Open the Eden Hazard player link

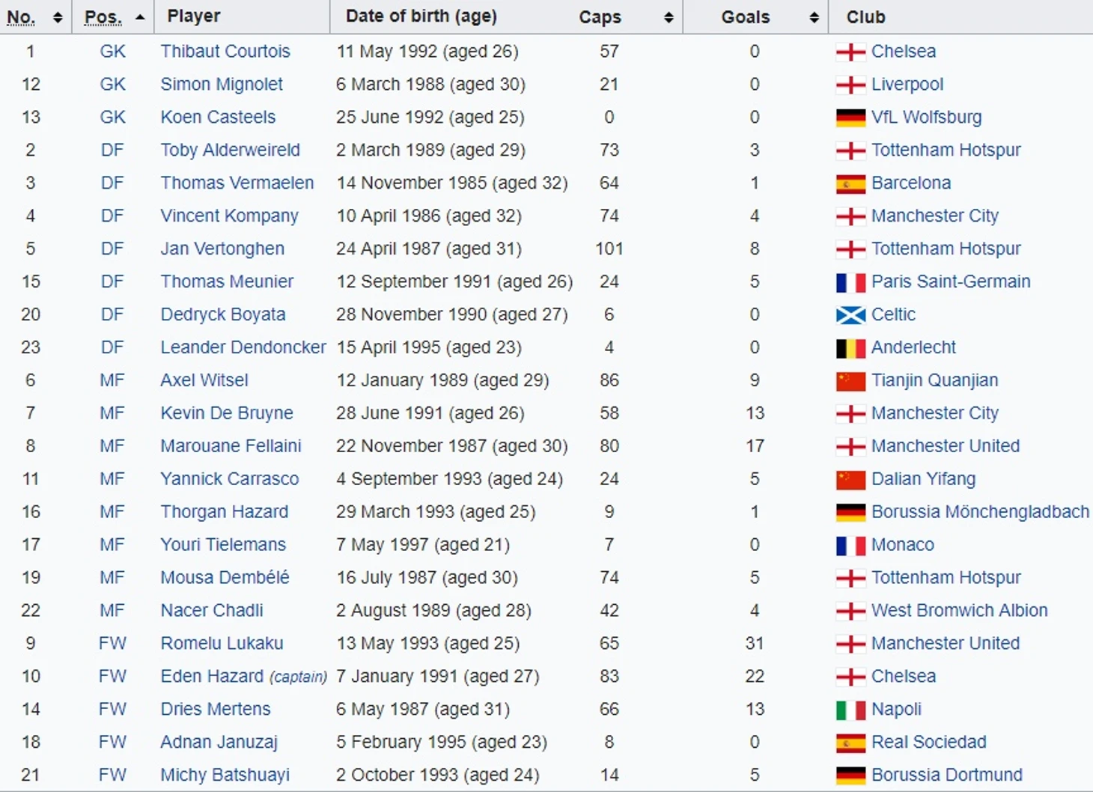click(x=212, y=677)
